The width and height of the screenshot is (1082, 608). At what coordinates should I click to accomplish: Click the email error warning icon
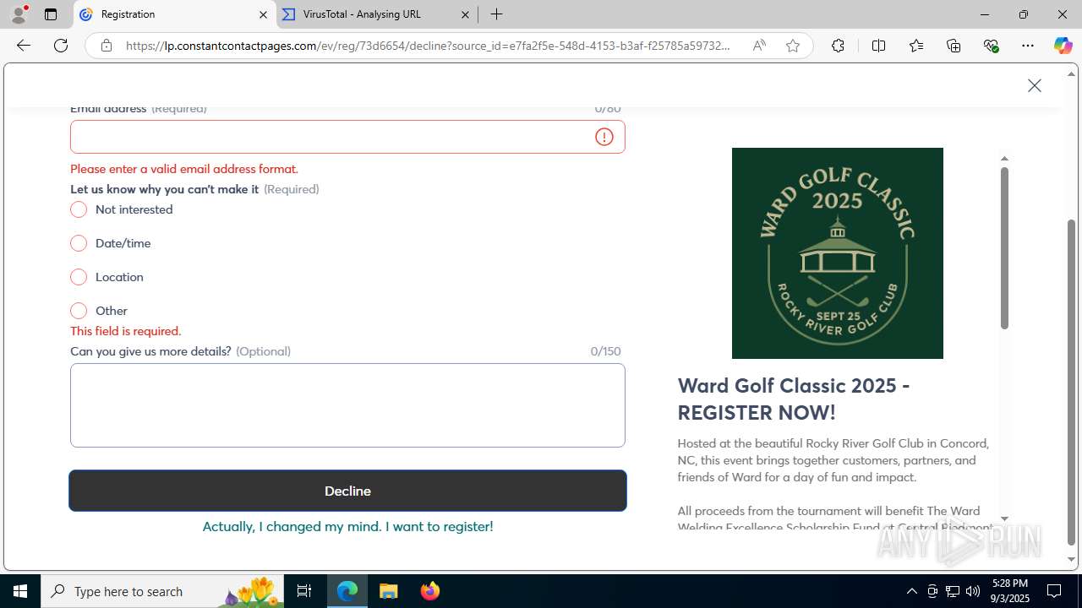[x=604, y=137]
